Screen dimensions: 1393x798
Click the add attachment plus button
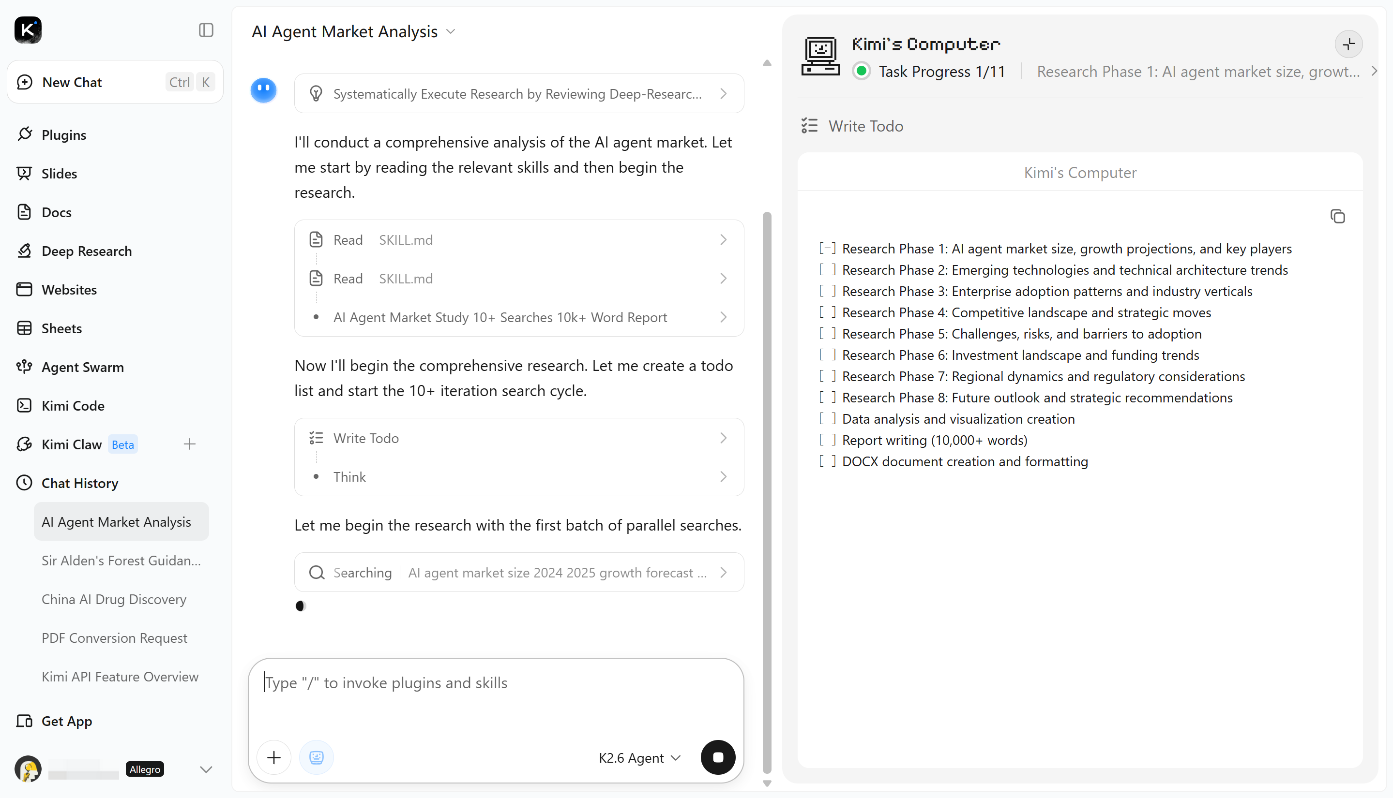273,757
